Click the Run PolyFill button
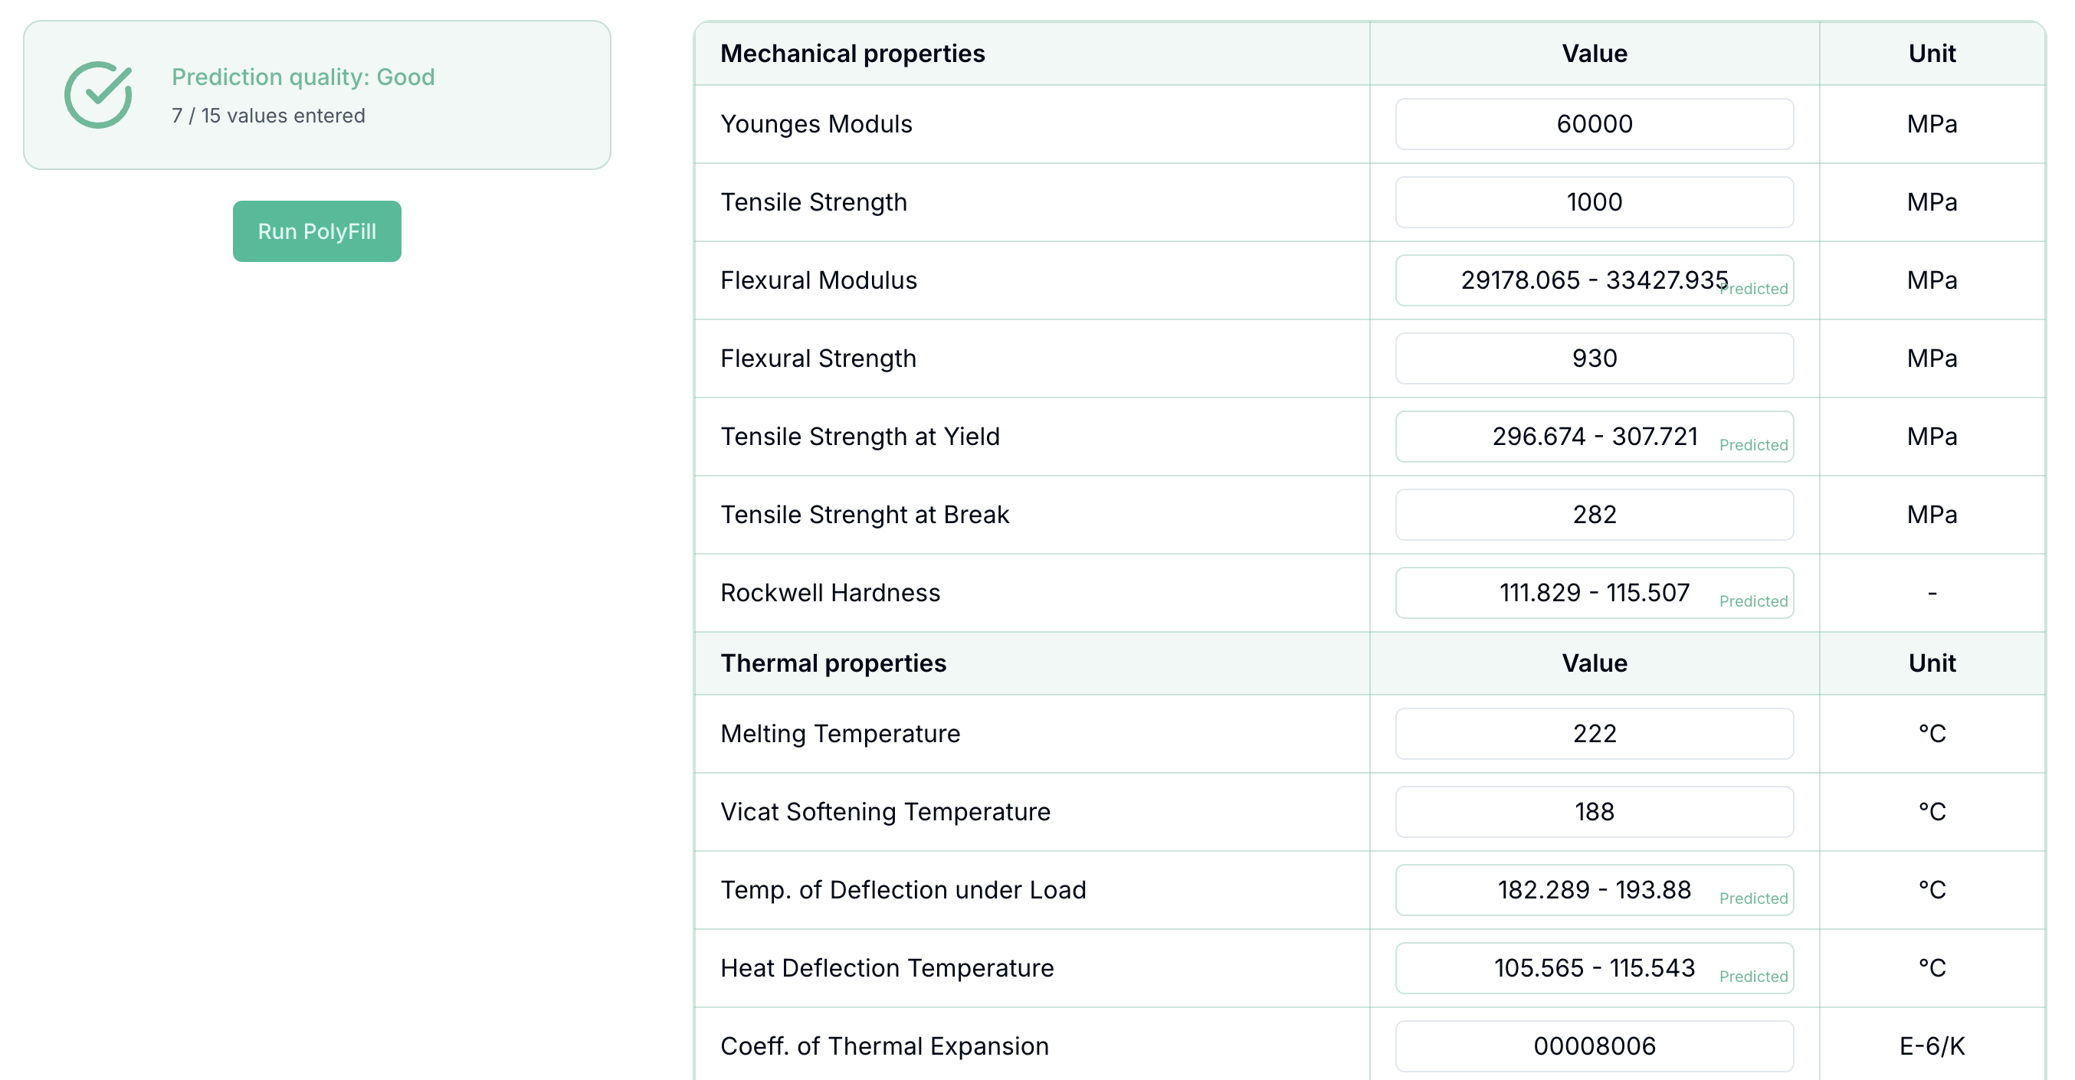 (316, 231)
